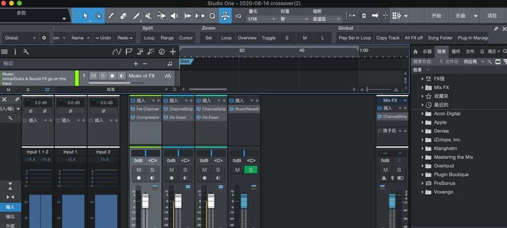Switch to the 乐器 browser tab

(x=427, y=52)
